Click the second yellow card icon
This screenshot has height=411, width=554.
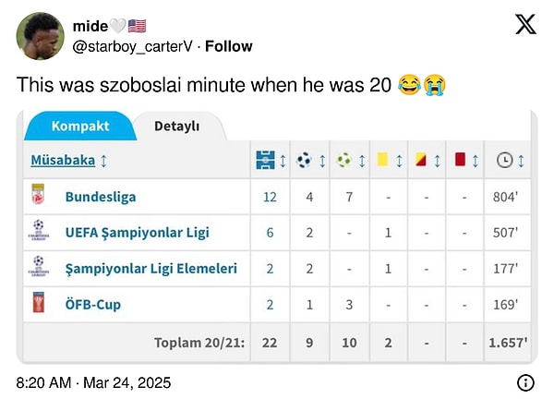tap(420, 160)
